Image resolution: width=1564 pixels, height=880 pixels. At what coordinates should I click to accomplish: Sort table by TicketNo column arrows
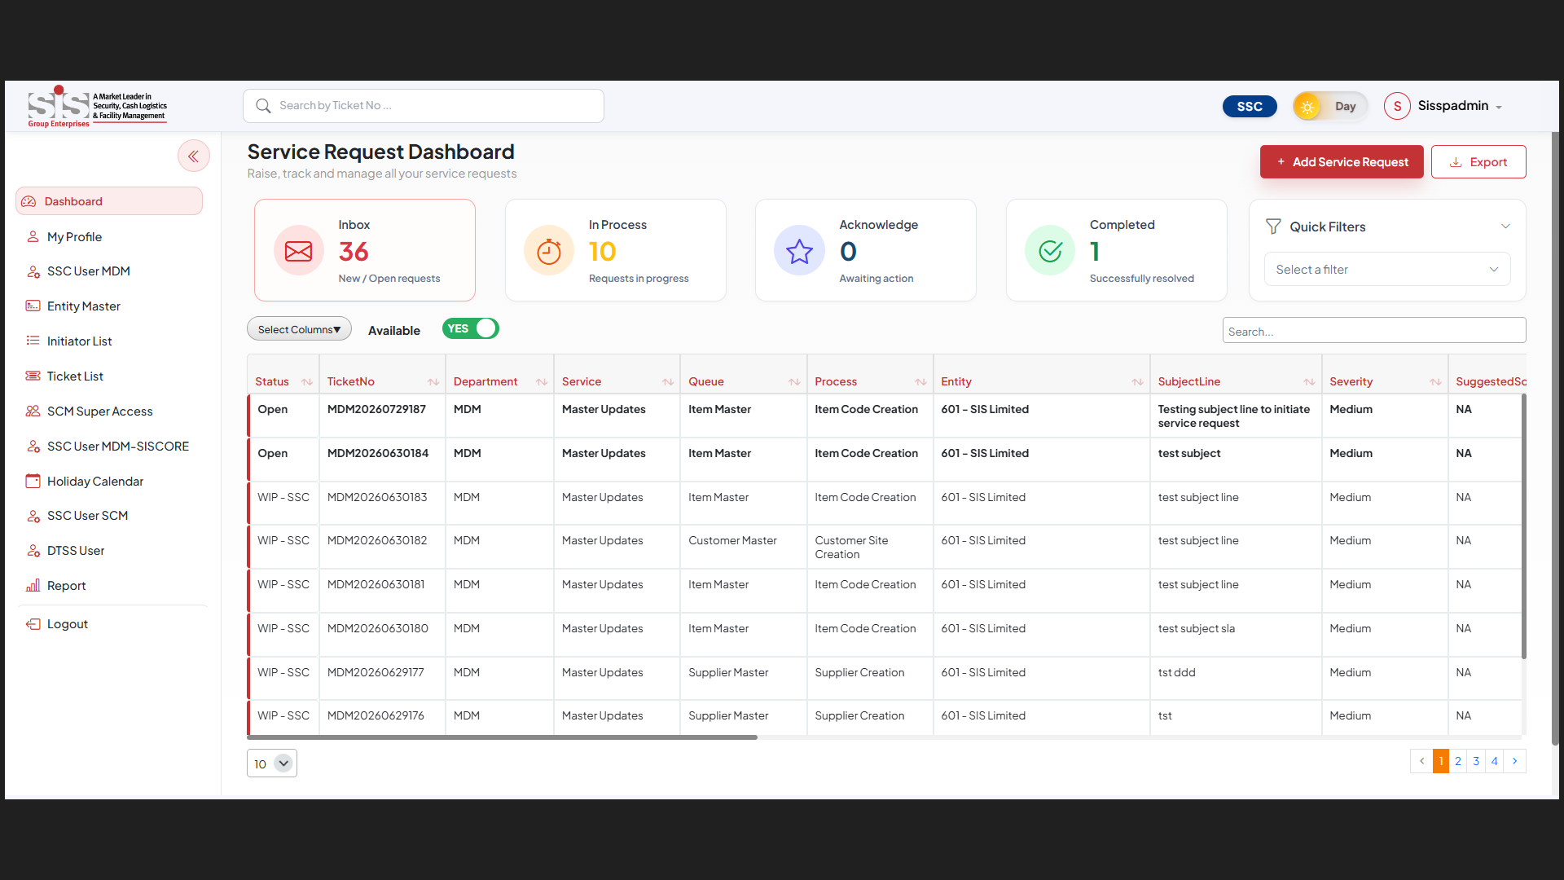pos(433,382)
